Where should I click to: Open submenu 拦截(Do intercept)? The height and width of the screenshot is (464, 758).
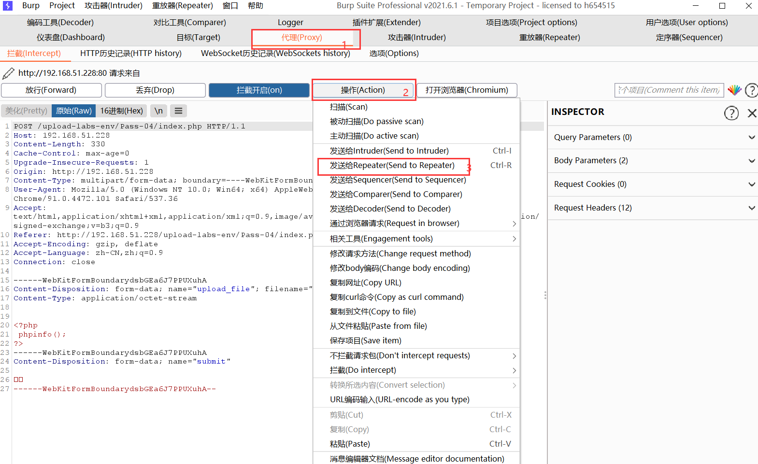point(416,370)
